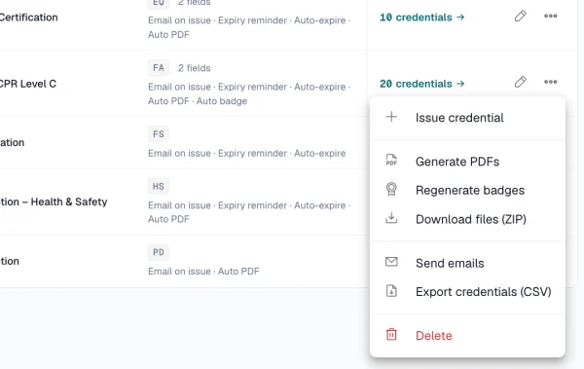Click the Certification template name
Screen dimensions: 584x369
(29, 18)
